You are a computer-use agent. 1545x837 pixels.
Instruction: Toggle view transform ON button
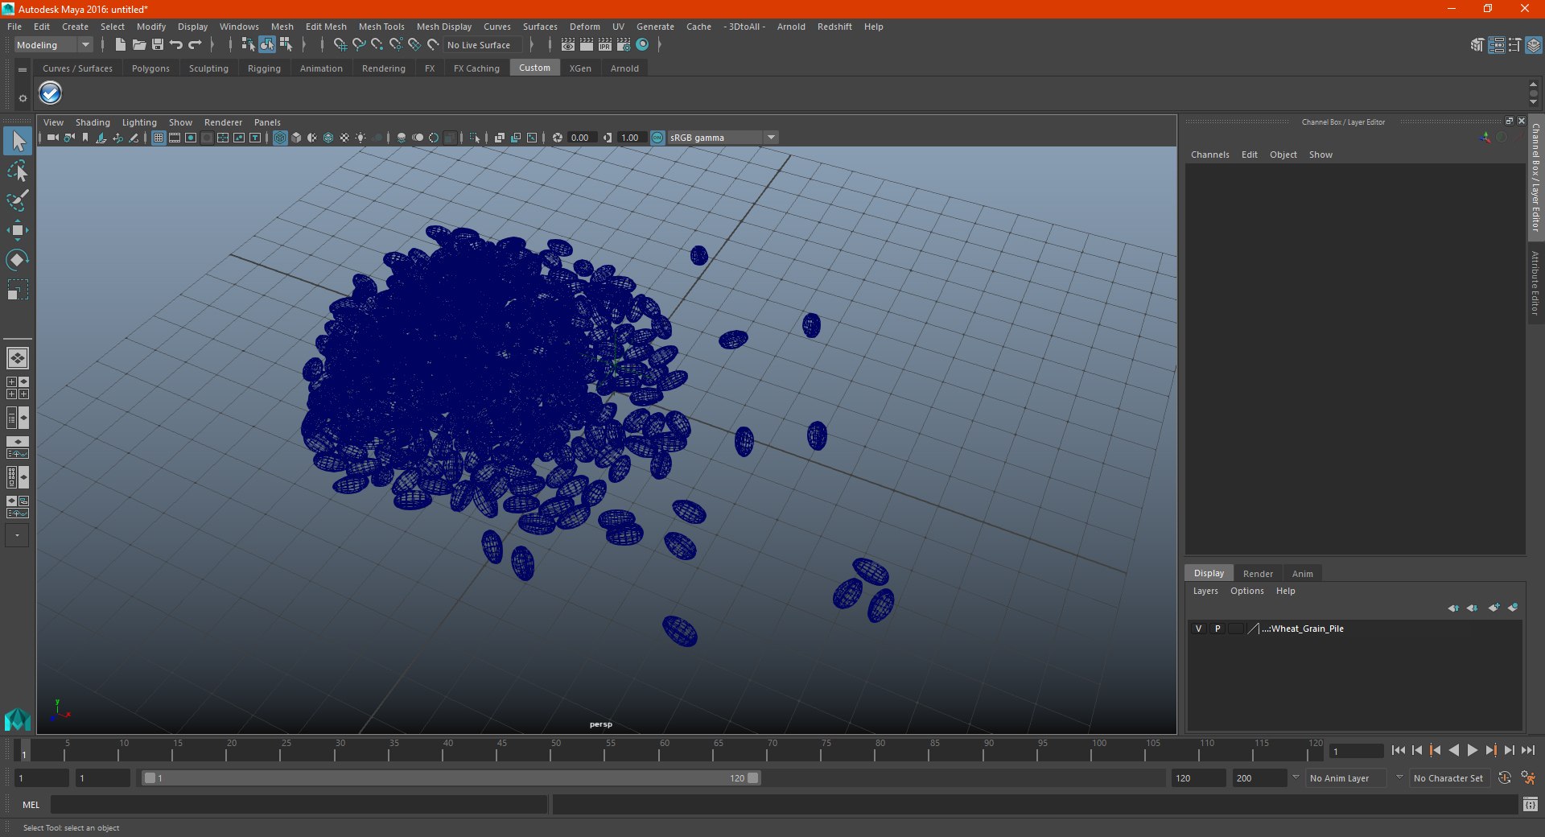point(657,138)
